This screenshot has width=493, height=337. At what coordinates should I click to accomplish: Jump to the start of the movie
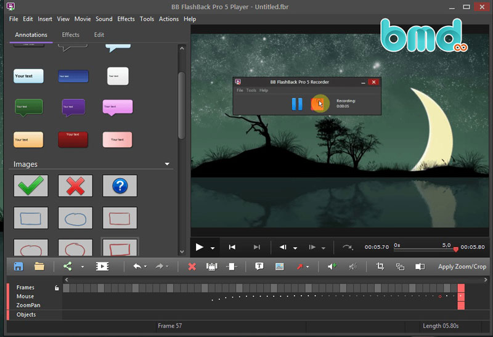pos(232,247)
